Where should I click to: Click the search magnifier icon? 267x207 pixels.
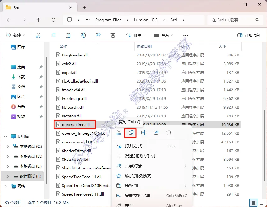point(257,20)
